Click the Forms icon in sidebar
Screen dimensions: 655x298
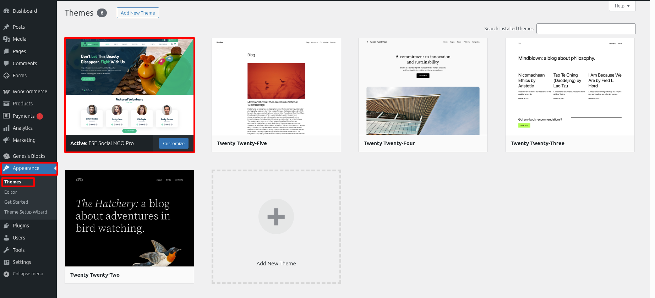coord(6,76)
